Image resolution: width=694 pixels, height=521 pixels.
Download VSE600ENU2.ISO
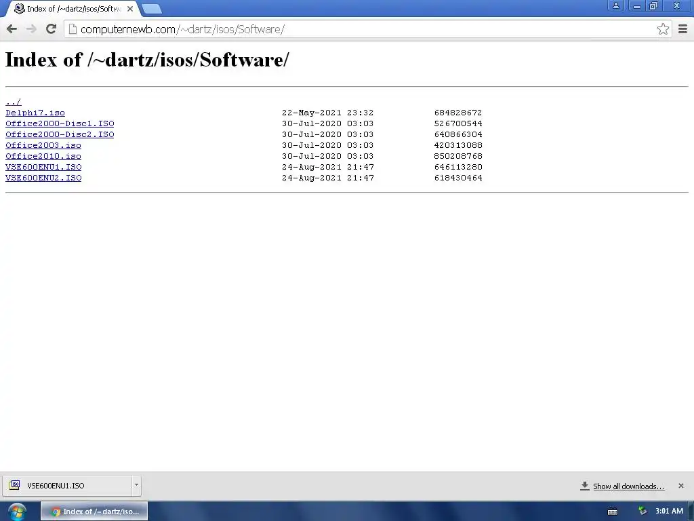tap(43, 178)
